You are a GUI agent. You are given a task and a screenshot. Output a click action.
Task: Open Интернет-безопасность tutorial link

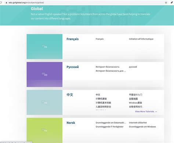108,67
